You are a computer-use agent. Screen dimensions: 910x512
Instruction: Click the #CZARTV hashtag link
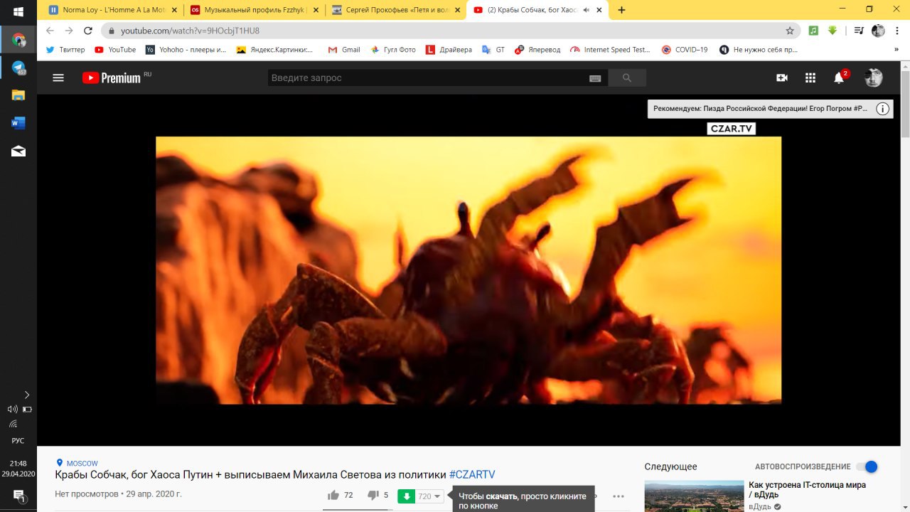[472, 475]
